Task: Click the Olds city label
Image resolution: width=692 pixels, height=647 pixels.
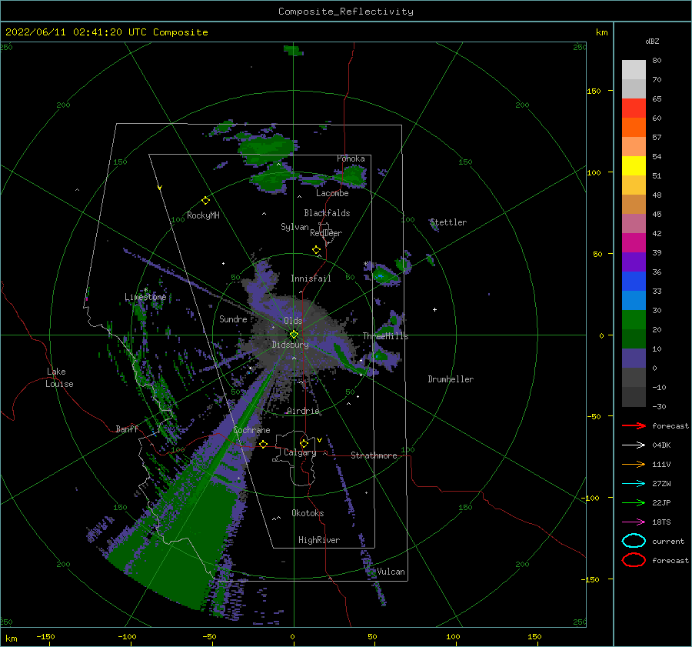Action: click(x=293, y=321)
